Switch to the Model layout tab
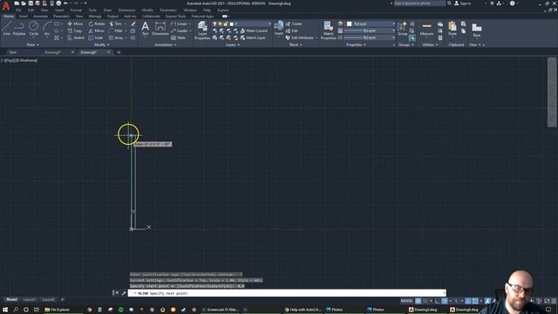The width and height of the screenshot is (558, 314). click(x=11, y=299)
